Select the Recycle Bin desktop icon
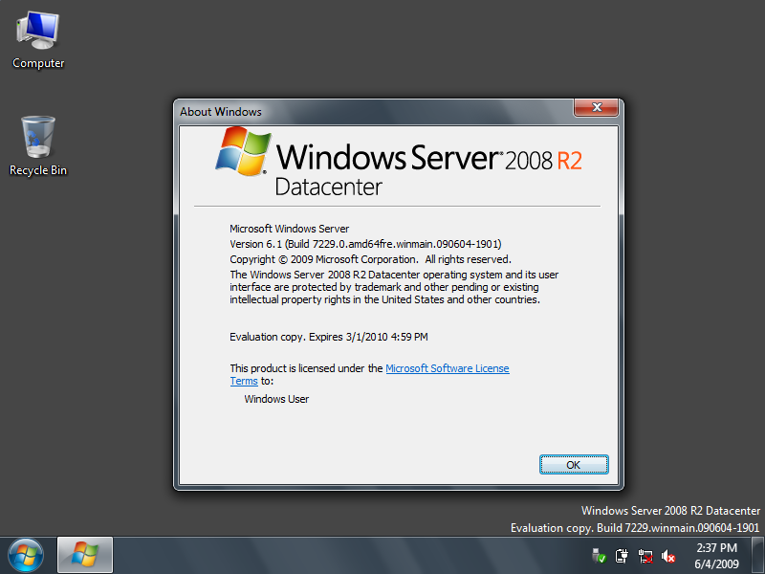Image resolution: width=765 pixels, height=574 pixels. (x=38, y=146)
